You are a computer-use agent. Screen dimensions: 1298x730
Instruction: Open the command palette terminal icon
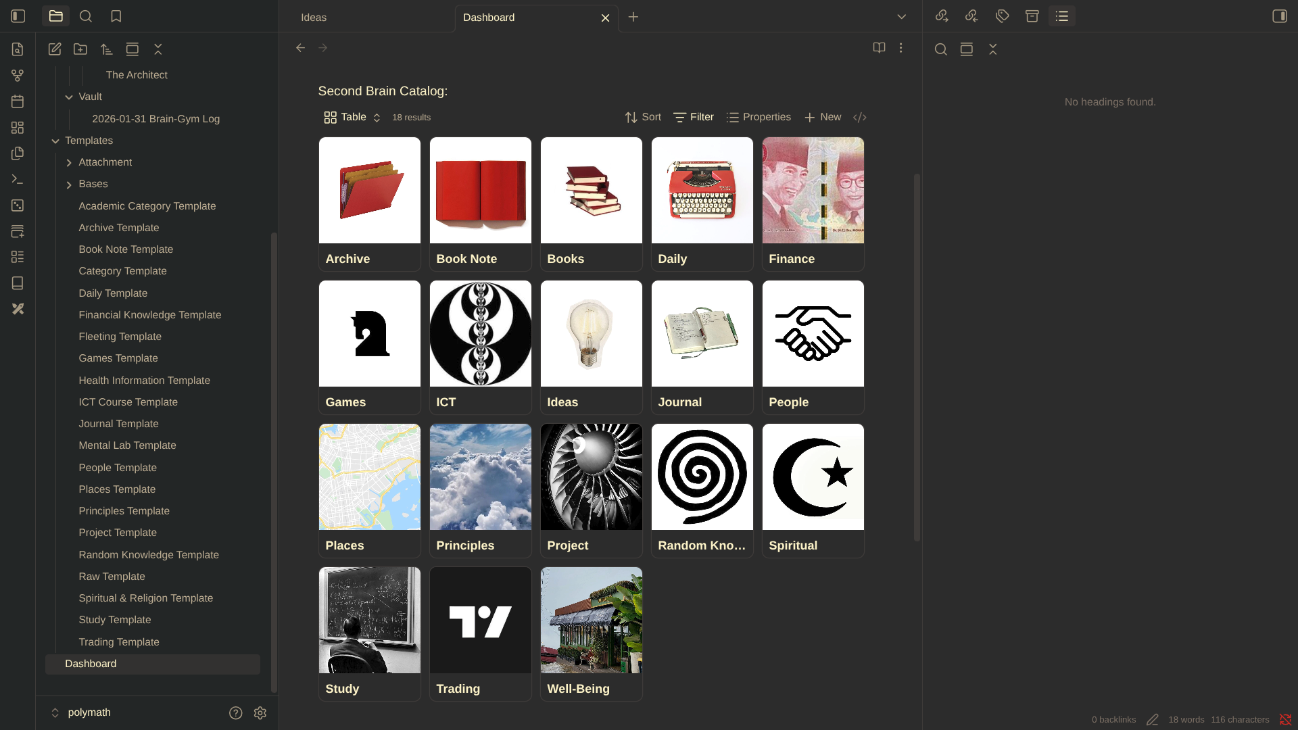18,180
